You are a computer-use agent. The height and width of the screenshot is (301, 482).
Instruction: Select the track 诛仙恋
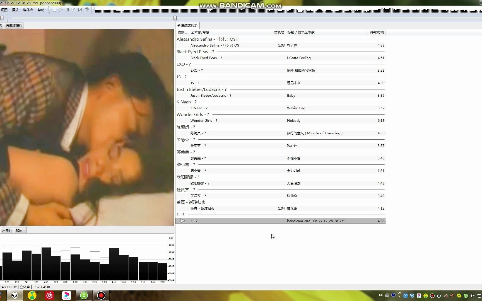point(280,196)
